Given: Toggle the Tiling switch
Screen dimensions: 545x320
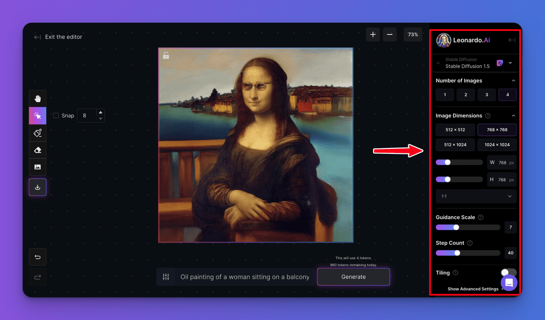Looking at the screenshot, I should 509,272.
